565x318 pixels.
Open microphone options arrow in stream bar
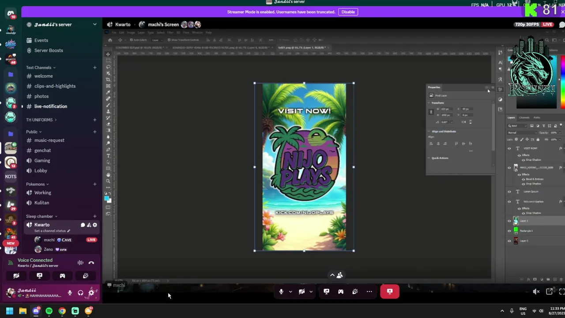(290, 291)
